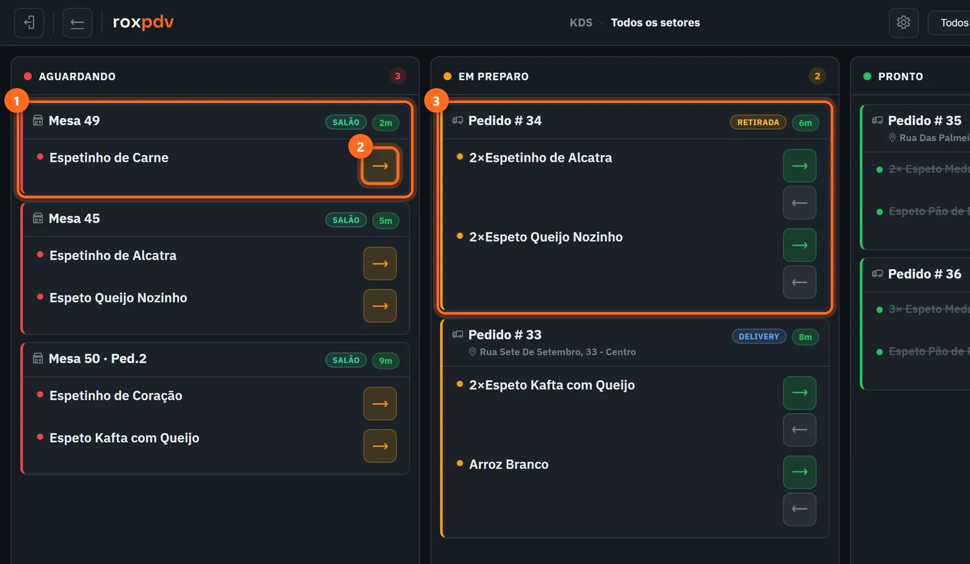The height and width of the screenshot is (564, 970).
Task: Mark 2×Espeto Kafta com Queijo ready in Pedido #33
Action: pyautogui.click(x=800, y=393)
